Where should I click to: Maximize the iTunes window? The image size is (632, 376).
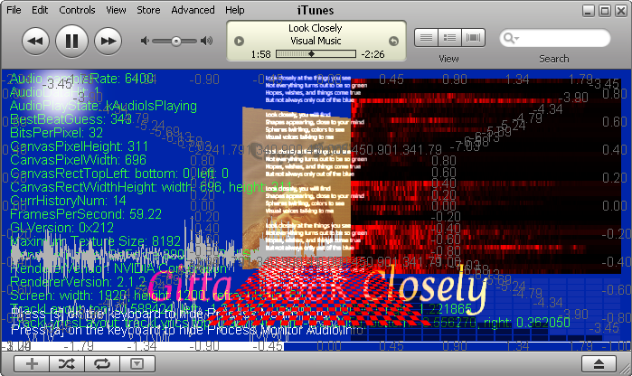605,11
